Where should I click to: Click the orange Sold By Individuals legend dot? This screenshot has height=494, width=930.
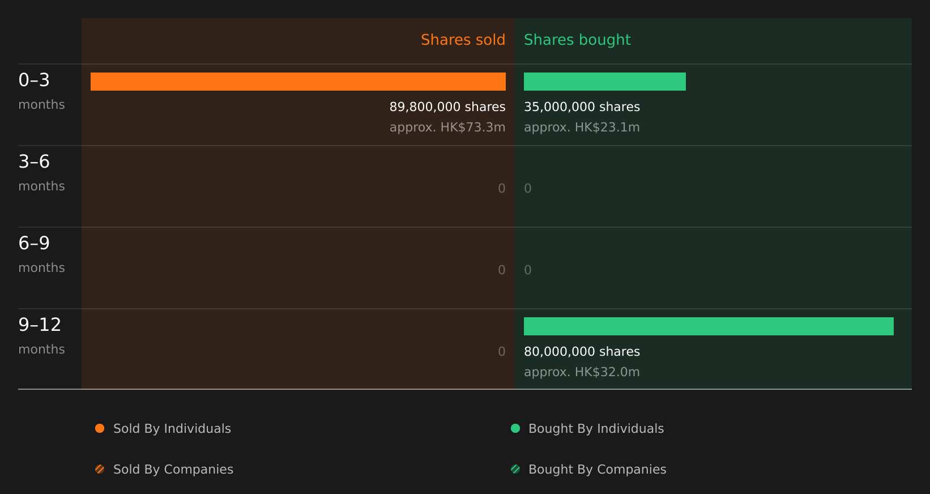(100, 428)
